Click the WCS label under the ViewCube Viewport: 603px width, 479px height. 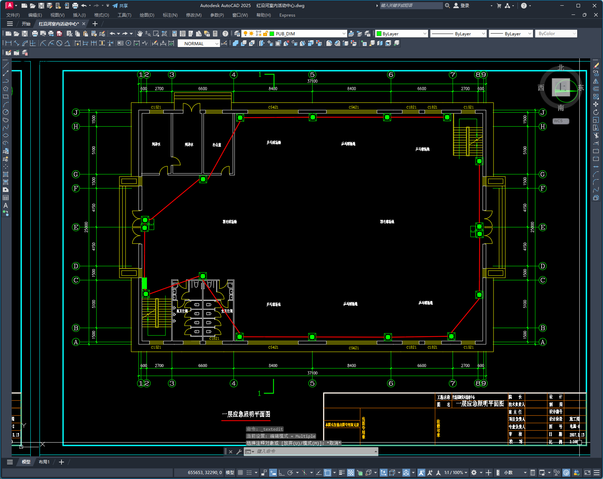click(x=561, y=121)
